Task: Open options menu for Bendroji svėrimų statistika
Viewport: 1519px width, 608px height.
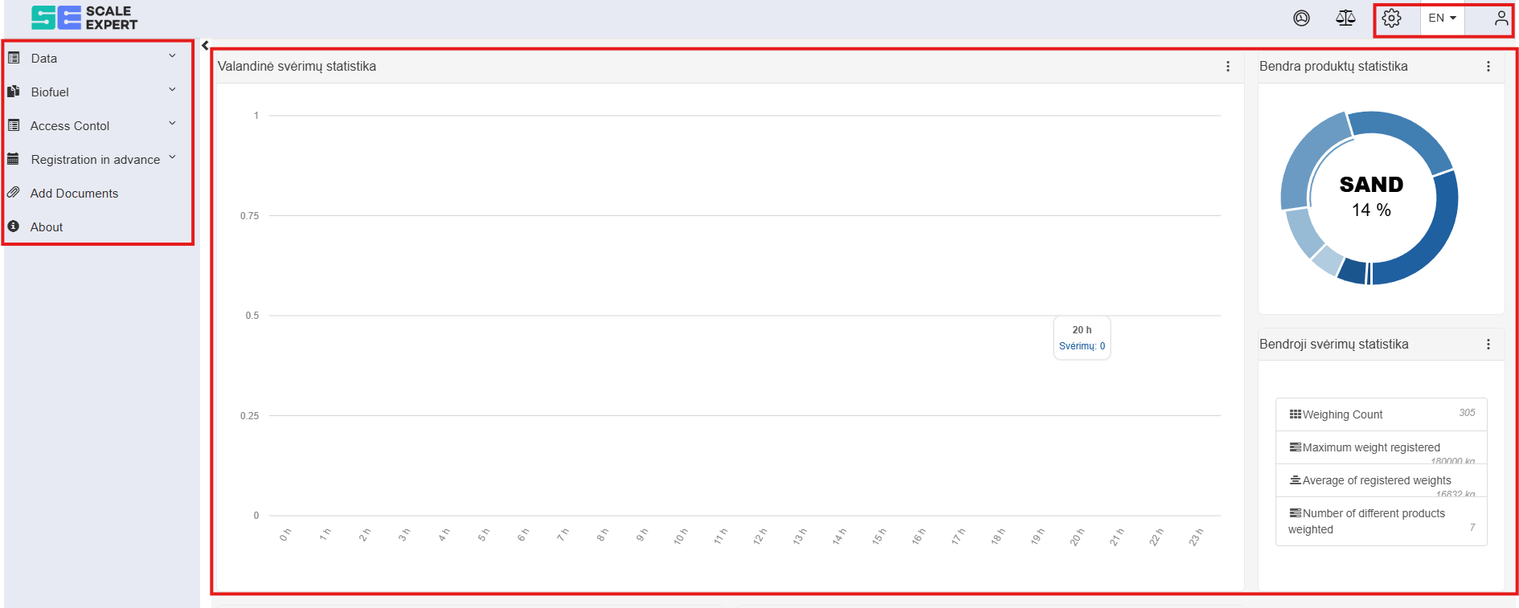Action: (x=1488, y=345)
